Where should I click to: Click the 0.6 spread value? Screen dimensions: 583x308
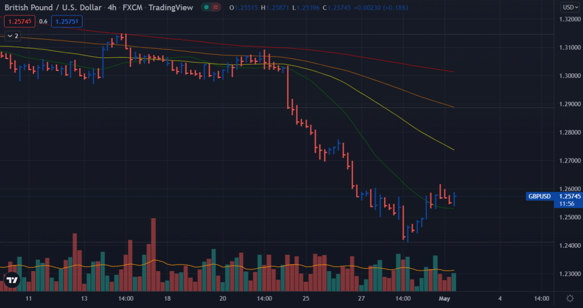pos(43,22)
